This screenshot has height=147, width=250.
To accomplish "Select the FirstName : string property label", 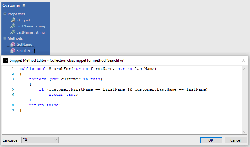I will click(31, 26).
